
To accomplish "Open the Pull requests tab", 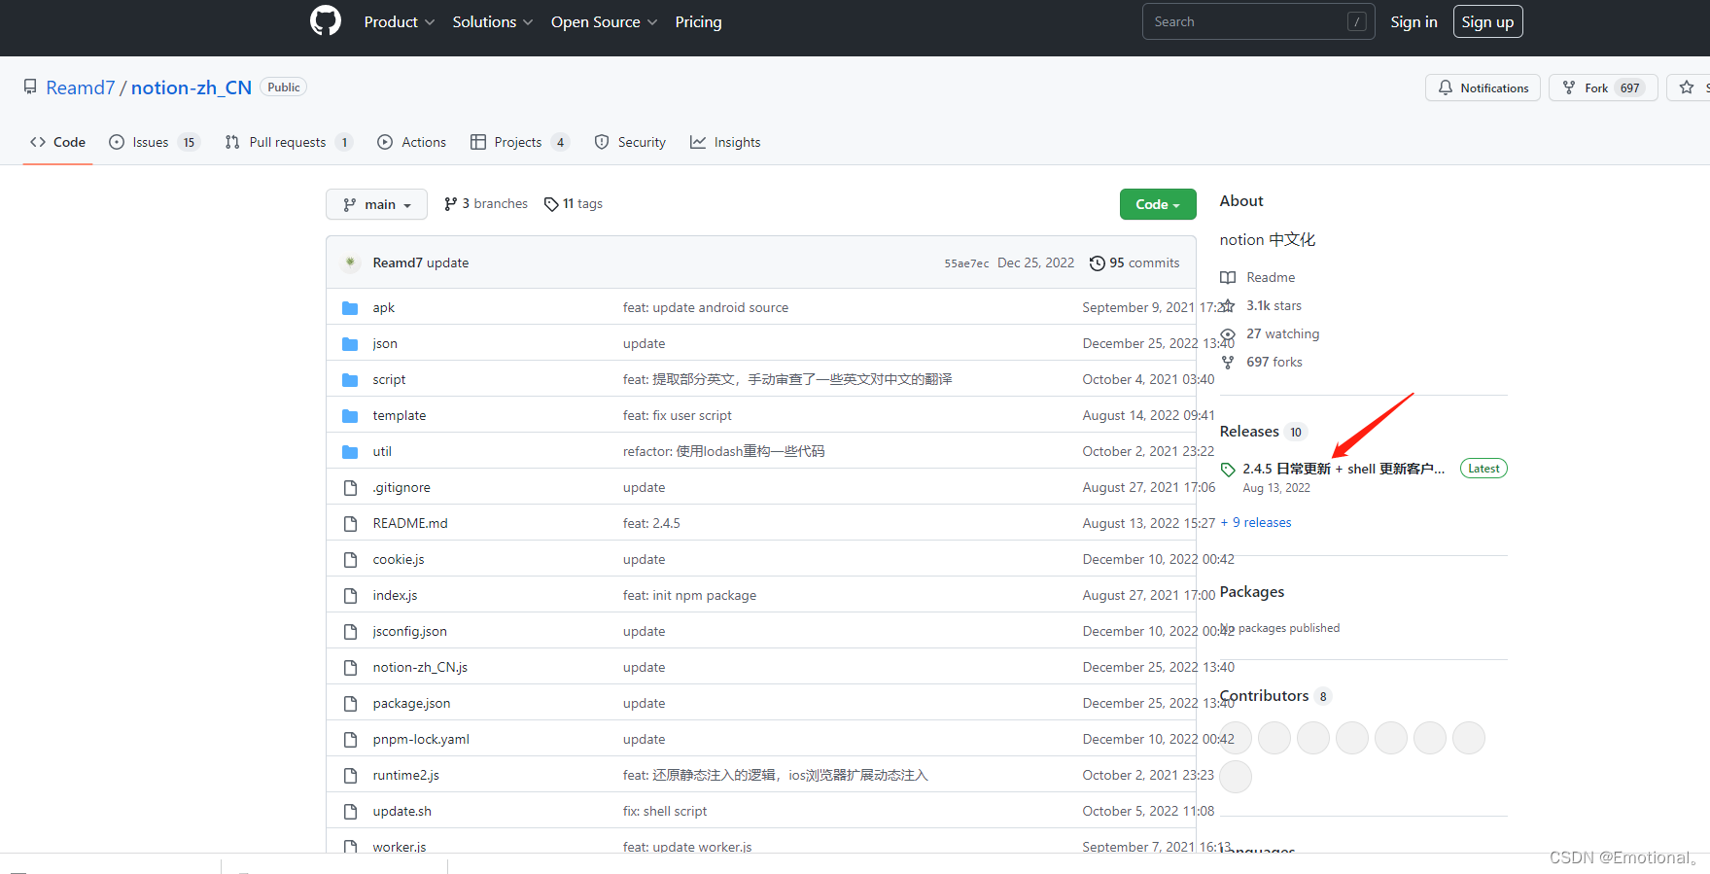I will point(288,142).
